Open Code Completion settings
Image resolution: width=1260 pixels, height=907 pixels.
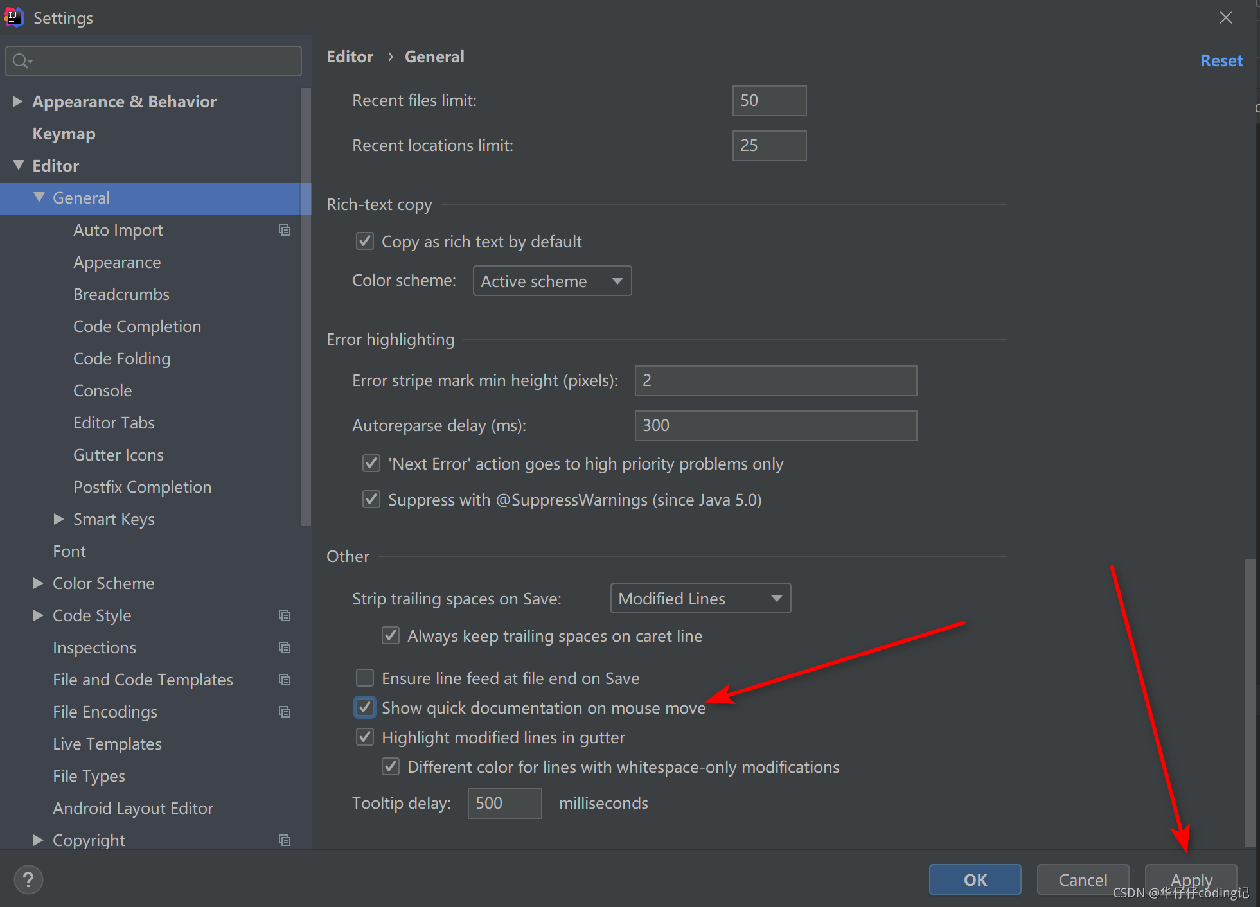tap(137, 326)
